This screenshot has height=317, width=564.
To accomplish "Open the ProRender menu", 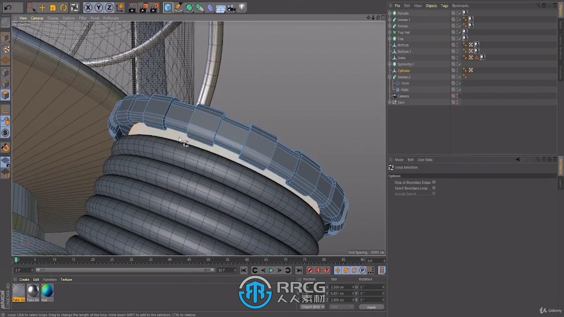I will click(111, 18).
